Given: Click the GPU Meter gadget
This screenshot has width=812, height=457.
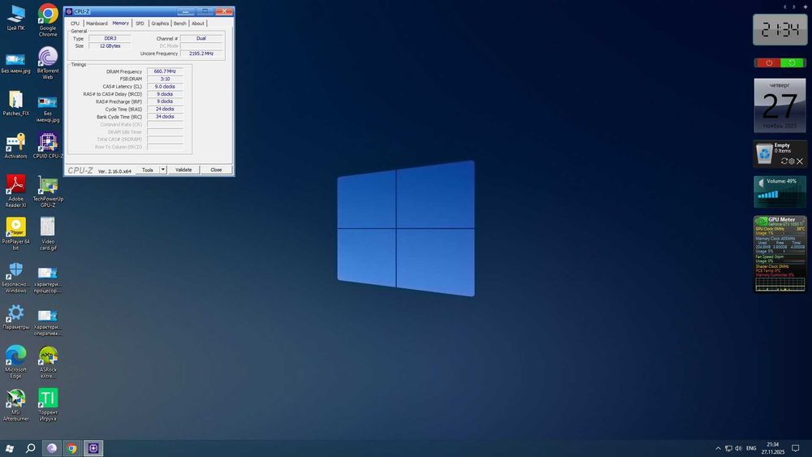Looking at the screenshot, I should [x=780, y=254].
